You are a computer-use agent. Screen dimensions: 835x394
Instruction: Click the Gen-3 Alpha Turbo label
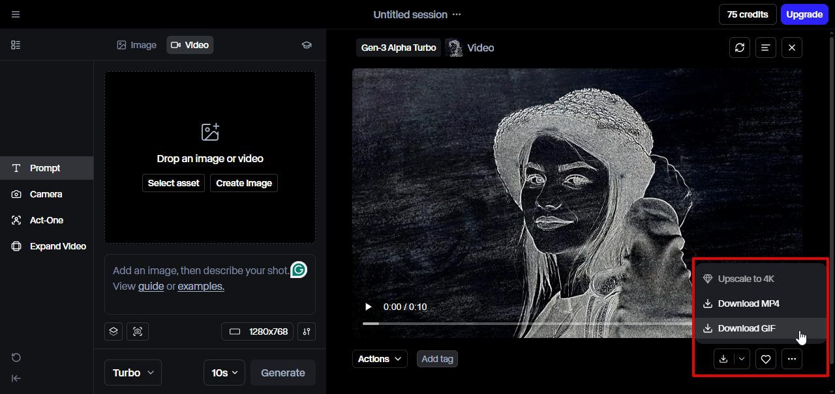tap(399, 48)
